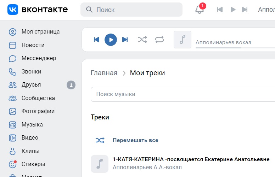Click Апполинарьев вокал title in player
Image resolution: width=275 pixels, height=177 pixels.
223,42
